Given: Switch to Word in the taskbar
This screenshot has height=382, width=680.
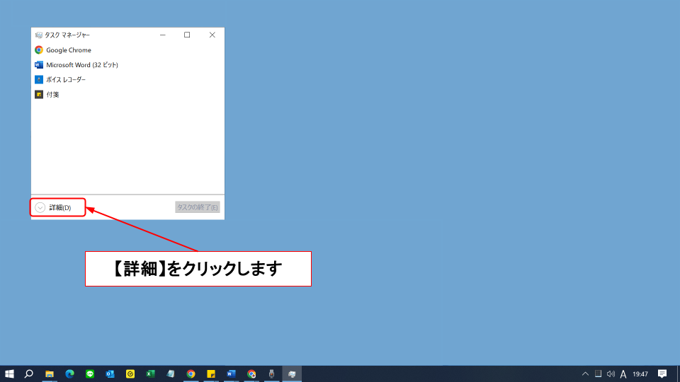Looking at the screenshot, I should (231, 374).
